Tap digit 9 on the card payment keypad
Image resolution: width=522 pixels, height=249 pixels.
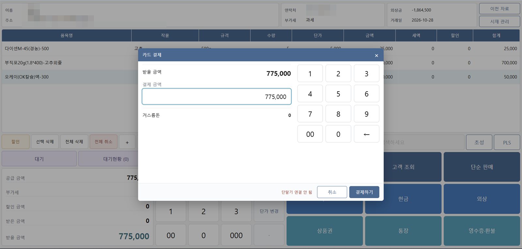tap(366, 114)
